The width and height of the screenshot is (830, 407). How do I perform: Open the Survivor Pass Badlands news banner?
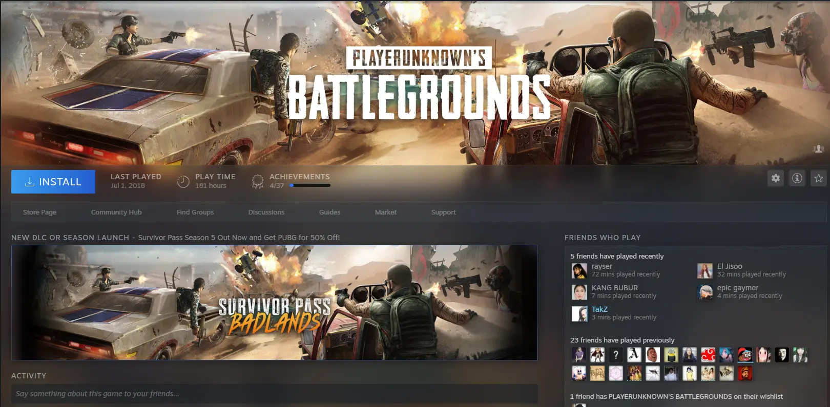pos(274,303)
